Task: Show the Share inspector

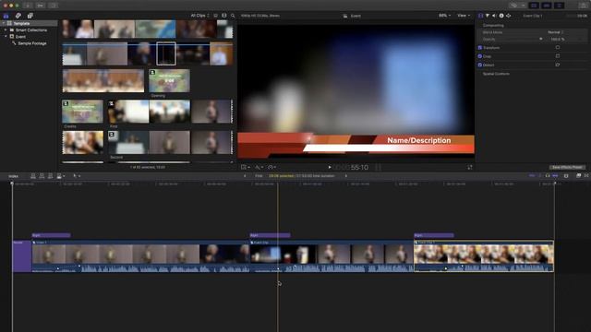Action: pos(509,16)
